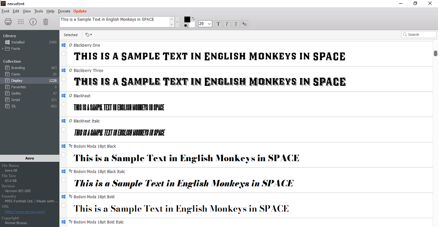Screen dimensions: 438x227
Task: Click the red Update menu item
Action: [x=80, y=11]
